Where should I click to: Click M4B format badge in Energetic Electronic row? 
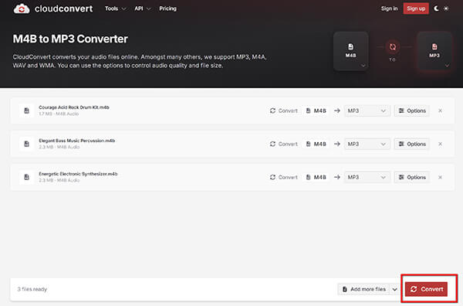tap(316, 177)
